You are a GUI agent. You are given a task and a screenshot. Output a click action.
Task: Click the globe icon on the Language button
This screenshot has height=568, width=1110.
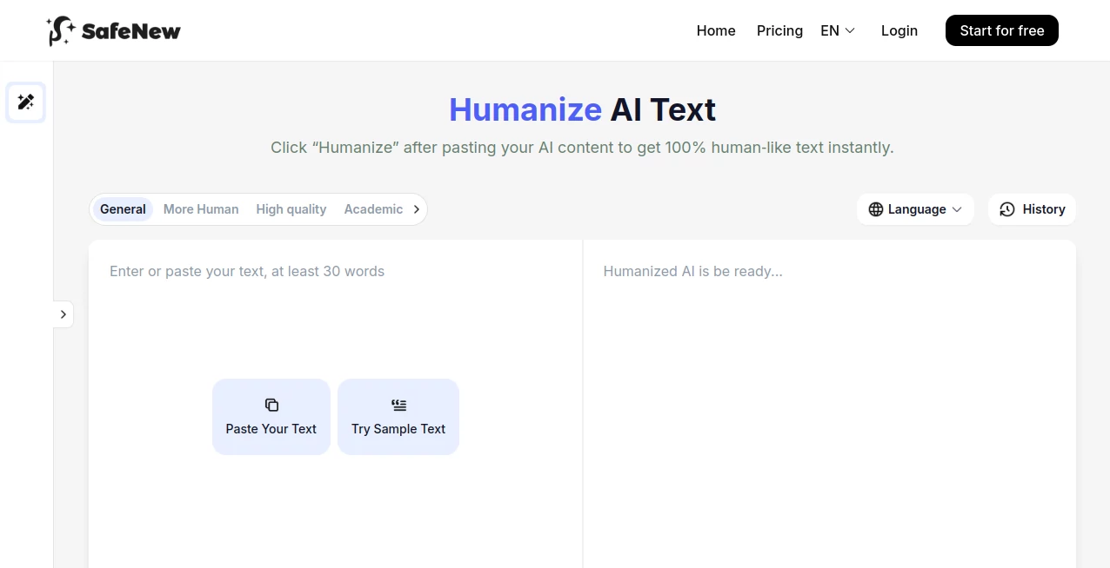(875, 209)
